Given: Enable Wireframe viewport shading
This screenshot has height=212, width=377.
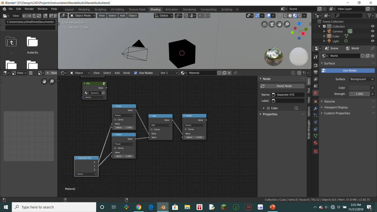Looking at the screenshot, I should click(x=285, y=16).
